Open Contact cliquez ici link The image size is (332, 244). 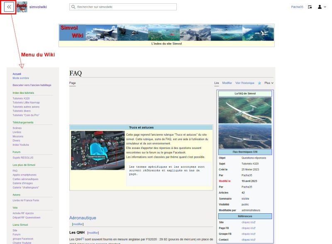[x=248, y=240]
